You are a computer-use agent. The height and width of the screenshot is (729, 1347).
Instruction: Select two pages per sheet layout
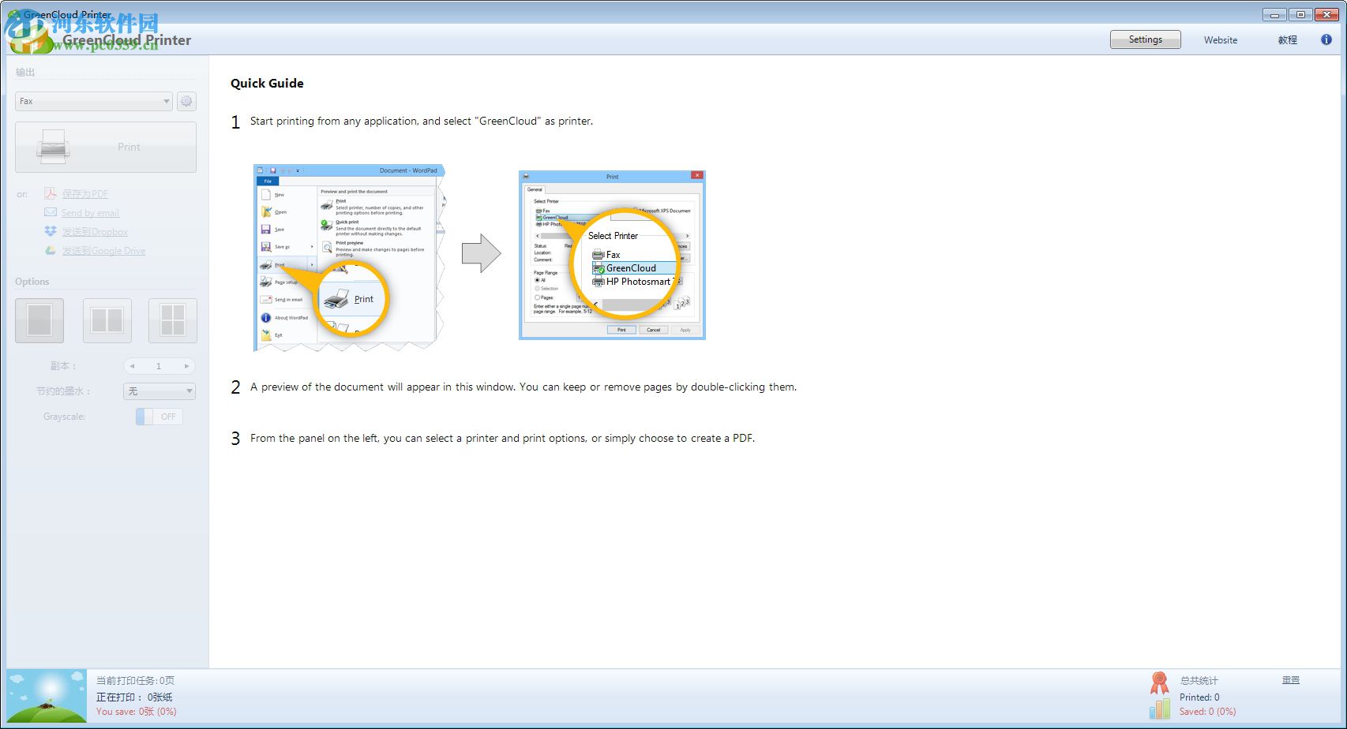tap(107, 320)
